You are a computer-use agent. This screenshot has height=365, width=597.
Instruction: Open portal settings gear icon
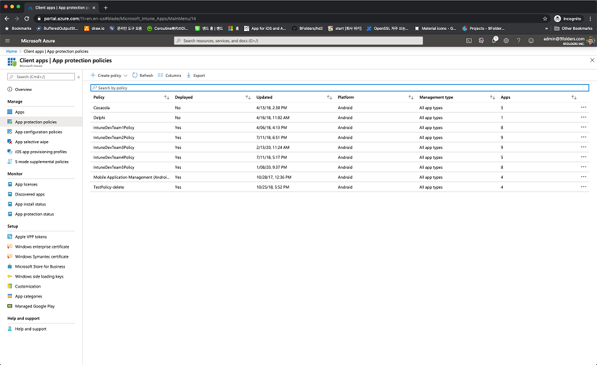click(x=506, y=40)
